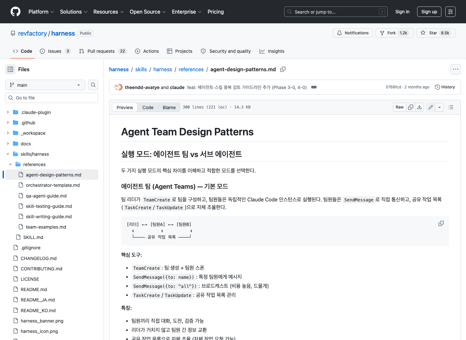Expand the Resources menu
Screen dimensions: 466x340
[108, 12]
